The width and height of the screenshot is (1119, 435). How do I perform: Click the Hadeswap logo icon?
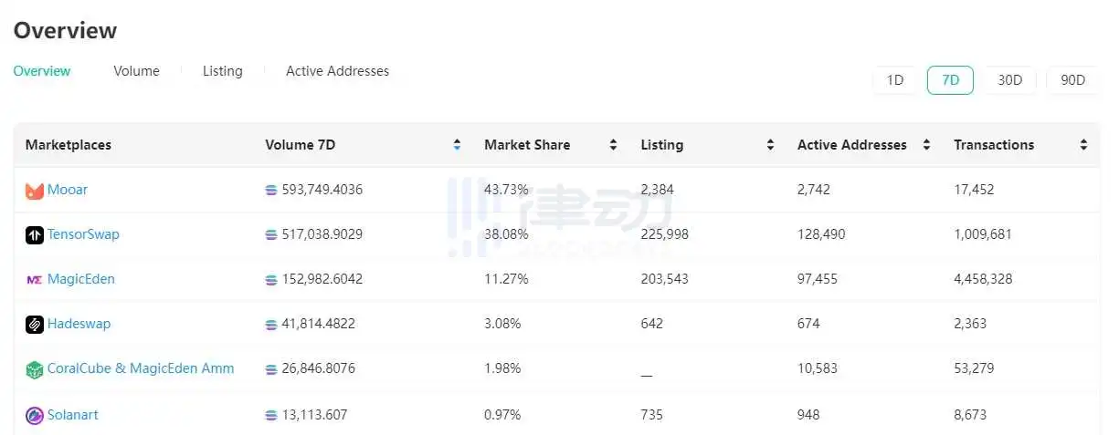pyautogui.click(x=35, y=324)
